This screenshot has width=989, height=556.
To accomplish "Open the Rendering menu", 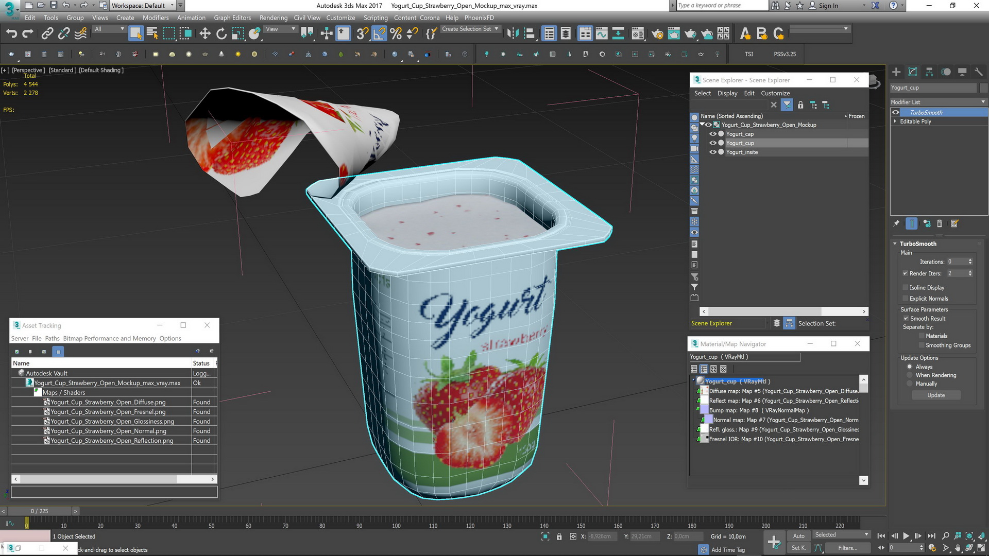I will pyautogui.click(x=274, y=18).
